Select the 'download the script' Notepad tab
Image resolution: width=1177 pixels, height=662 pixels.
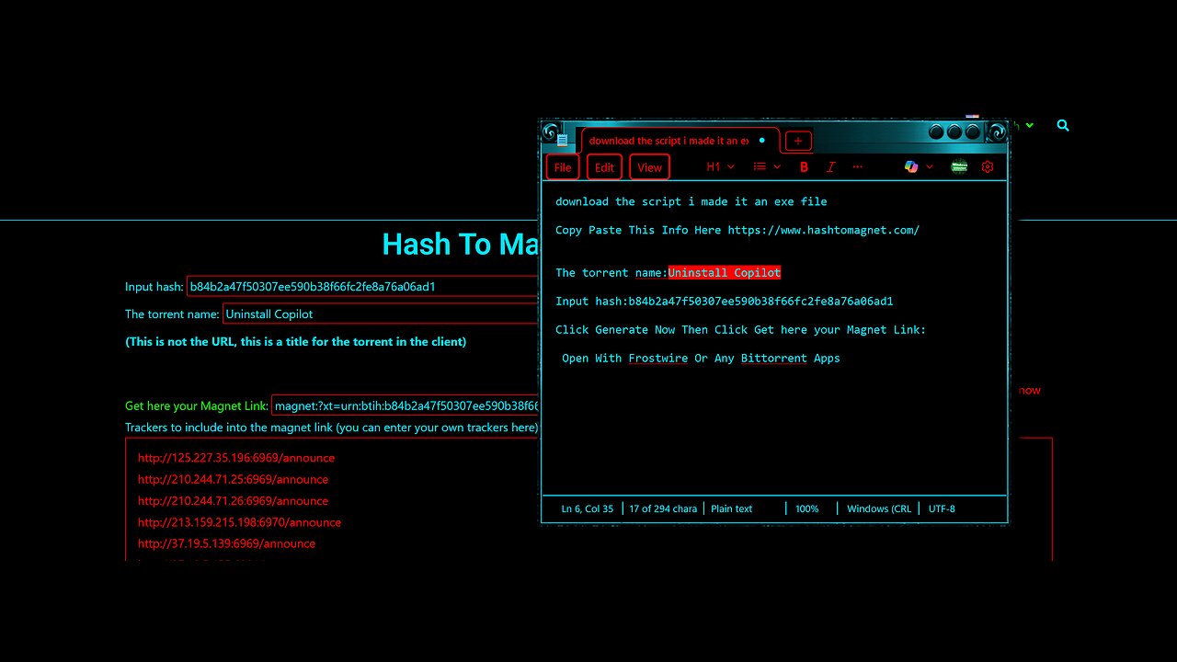click(x=680, y=141)
